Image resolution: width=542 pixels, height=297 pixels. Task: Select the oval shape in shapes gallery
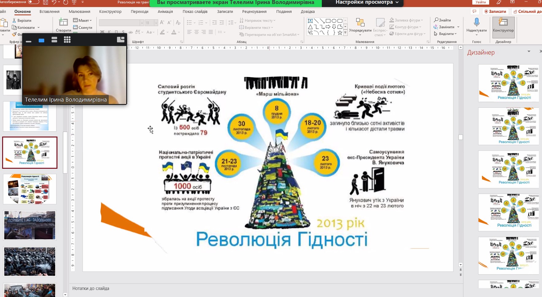click(x=334, y=21)
